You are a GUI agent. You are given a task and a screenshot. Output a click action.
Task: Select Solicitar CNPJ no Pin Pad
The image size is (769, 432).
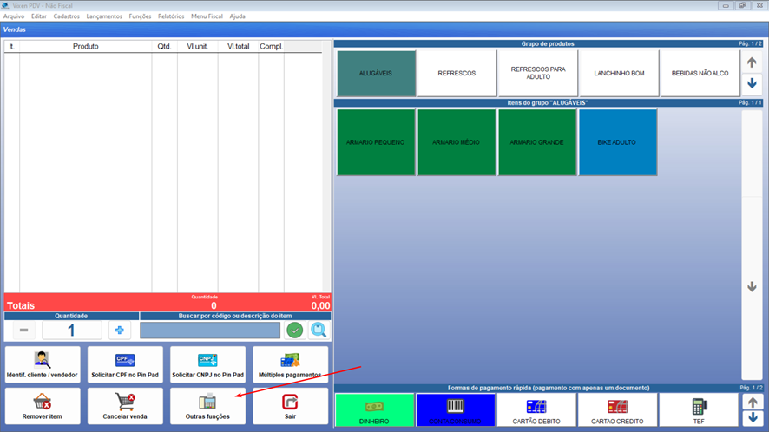tap(207, 364)
